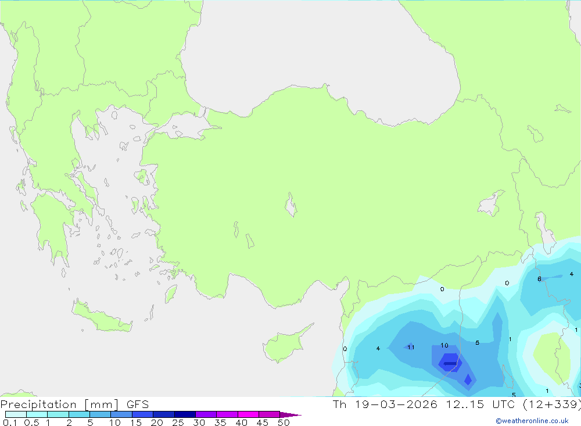Select the 40–45 mm legend color box

pos(248,414)
